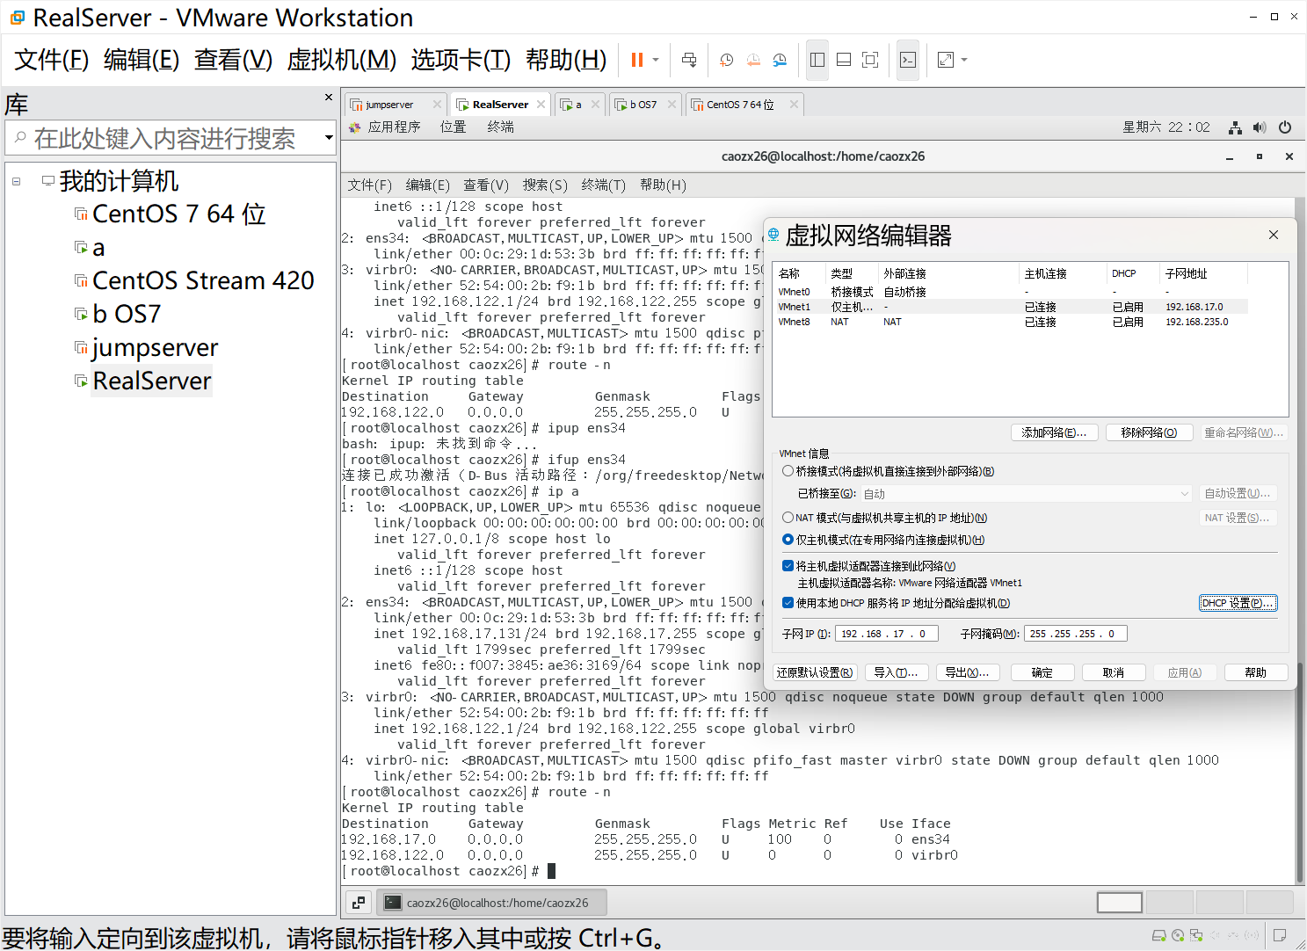Select the NAT 模式 radio button
Image resolution: width=1307 pixels, height=951 pixels.
tap(788, 518)
